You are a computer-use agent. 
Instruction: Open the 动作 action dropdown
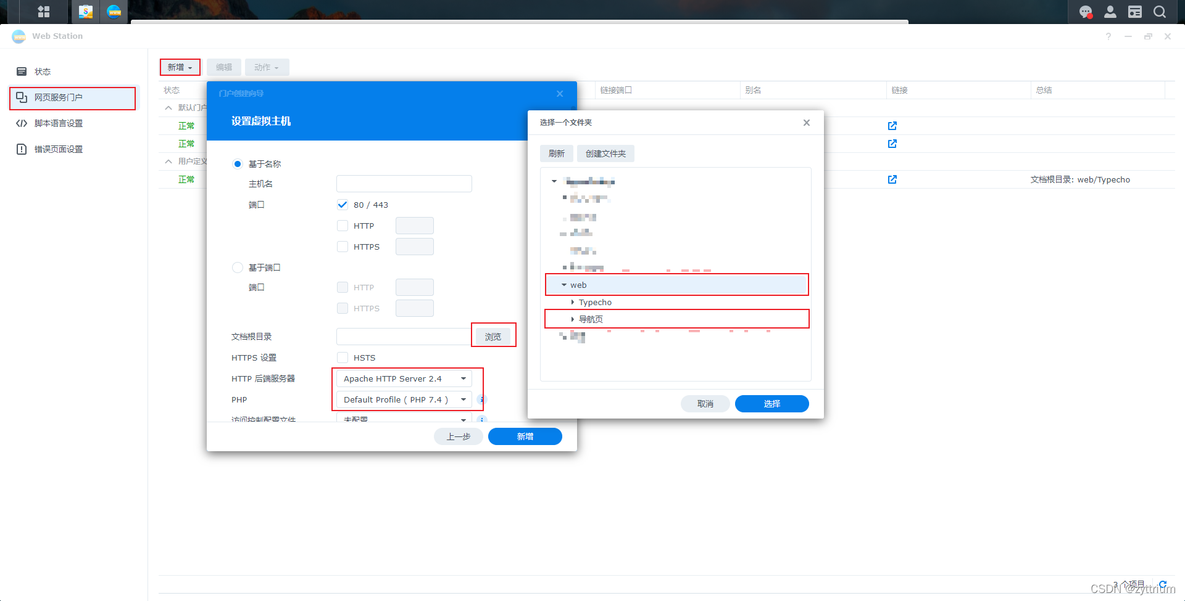267,67
